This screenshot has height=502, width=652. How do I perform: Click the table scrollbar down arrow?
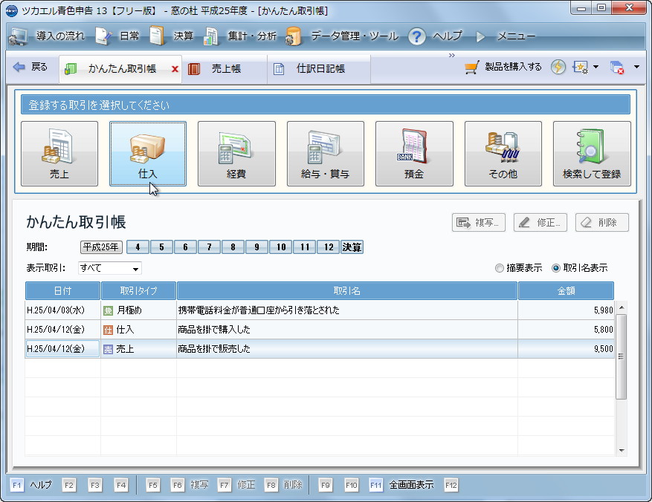pyautogui.click(x=622, y=450)
